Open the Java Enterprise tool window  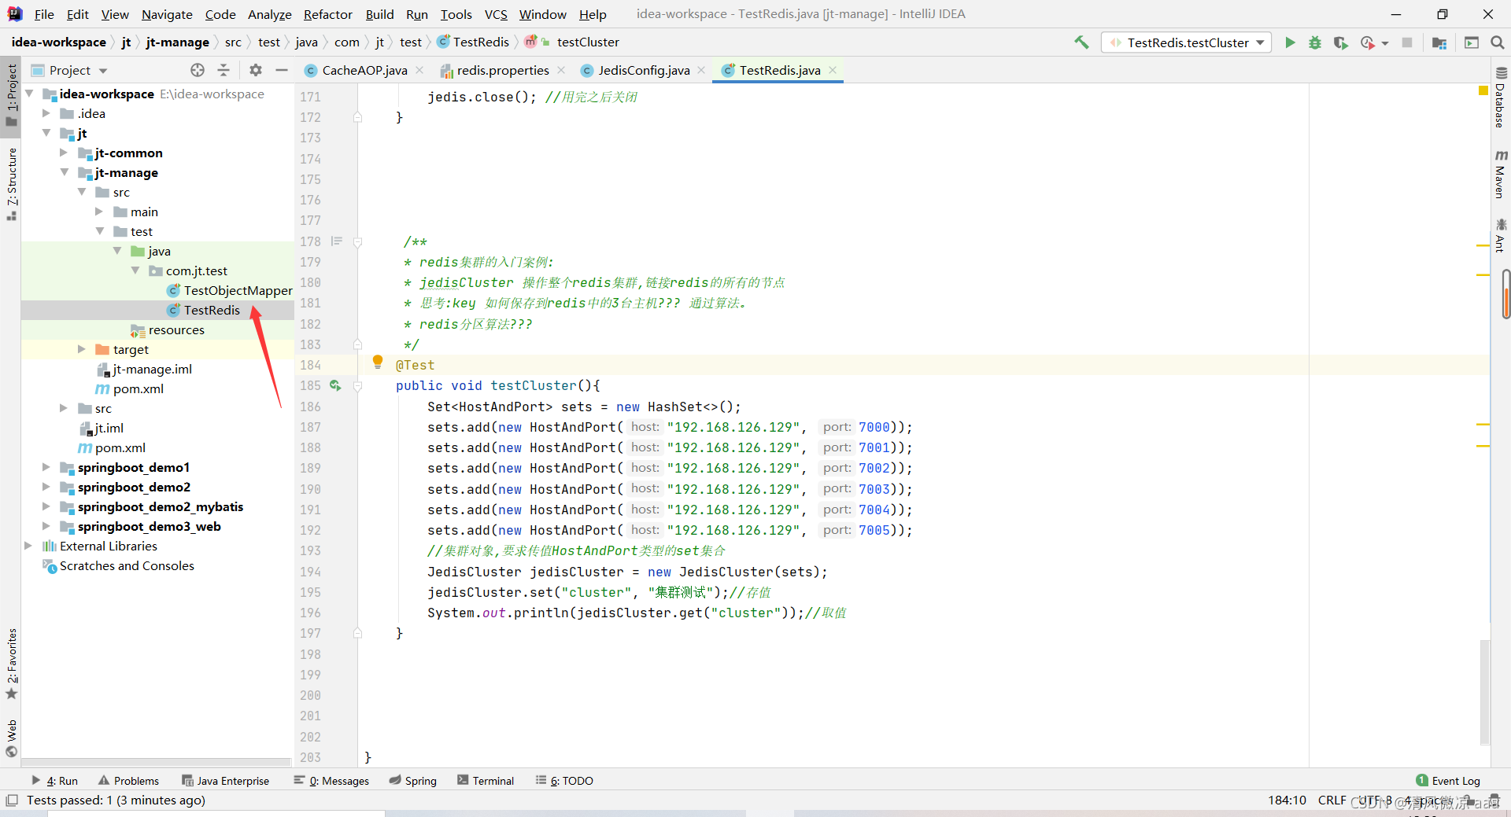click(226, 781)
